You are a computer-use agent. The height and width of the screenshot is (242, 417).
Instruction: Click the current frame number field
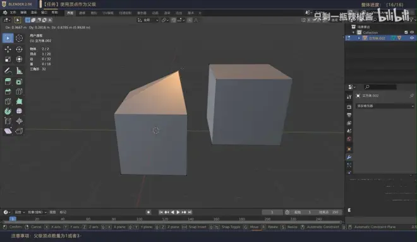click(272, 212)
